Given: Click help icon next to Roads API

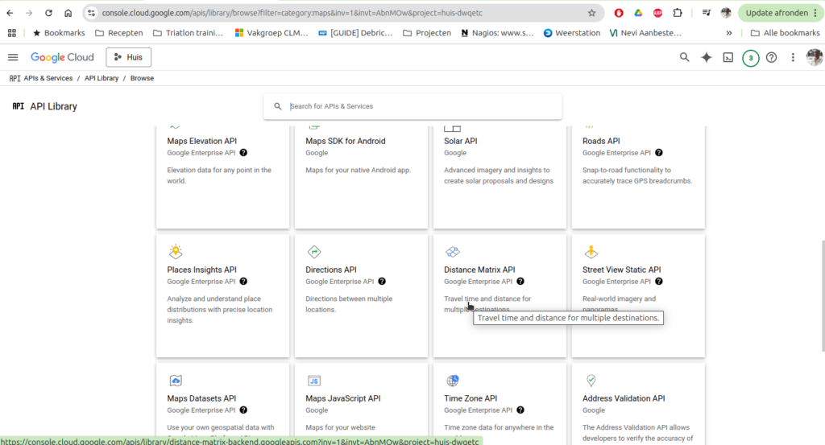Looking at the screenshot, I should click(x=659, y=153).
